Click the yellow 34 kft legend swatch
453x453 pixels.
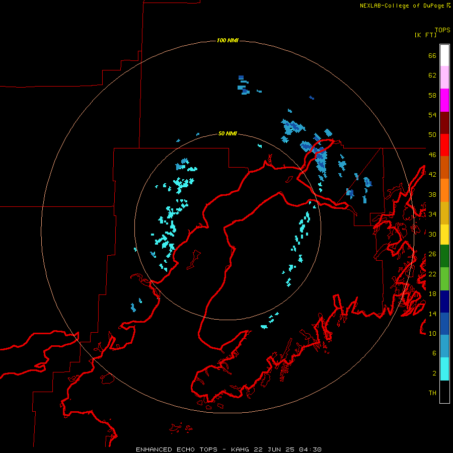(444, 235)
